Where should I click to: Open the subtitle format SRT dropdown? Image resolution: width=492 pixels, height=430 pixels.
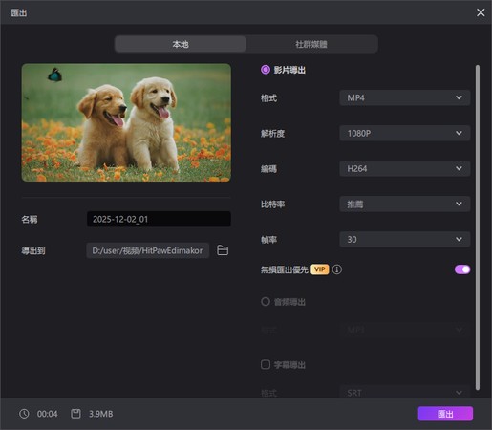405,393
